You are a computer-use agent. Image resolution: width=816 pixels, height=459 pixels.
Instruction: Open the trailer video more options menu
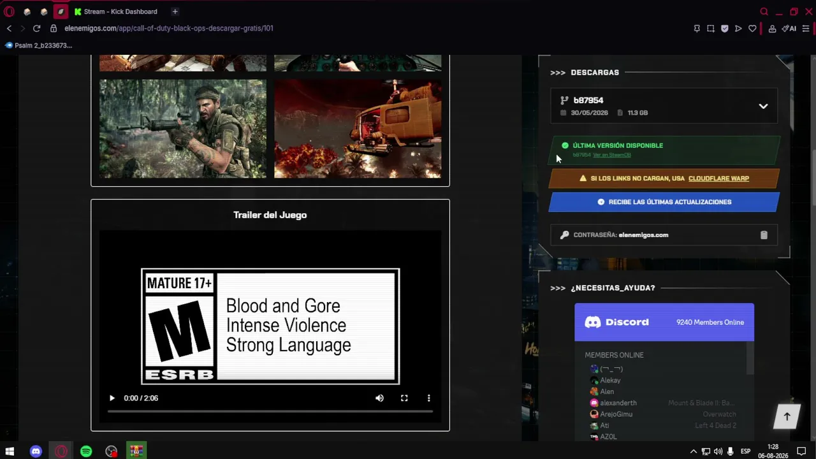428,398
